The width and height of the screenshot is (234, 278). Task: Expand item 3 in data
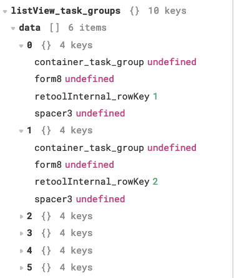pyautogui.click(x=21, y=234)
